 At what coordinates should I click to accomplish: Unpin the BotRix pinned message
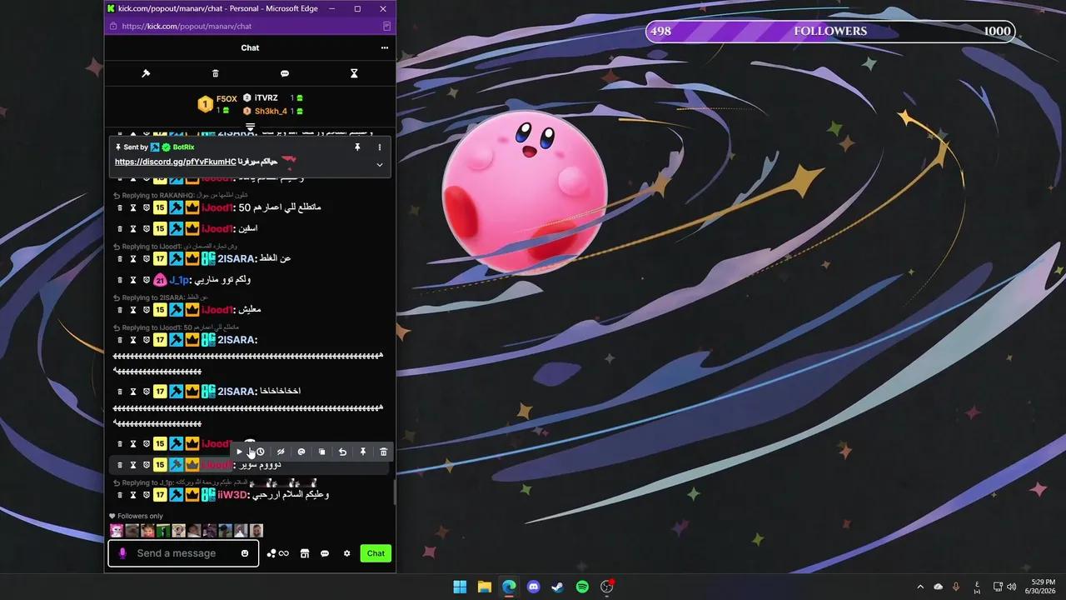pos(357,147)
